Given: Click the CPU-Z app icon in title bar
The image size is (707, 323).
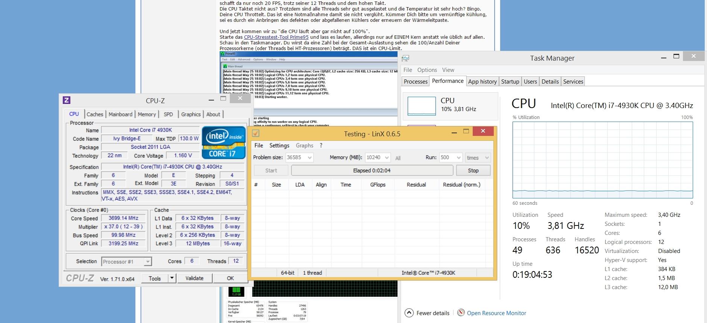Looking at the screenshot, I should pyautogui.click(x=66, y=100).
